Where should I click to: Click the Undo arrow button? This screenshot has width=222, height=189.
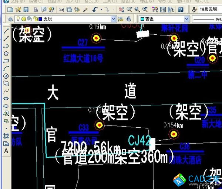(x=95, y=9)
